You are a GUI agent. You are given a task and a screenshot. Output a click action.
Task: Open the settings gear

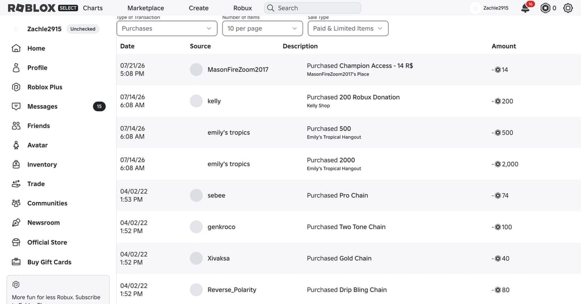pyautogui.click(x=568, y=8)
